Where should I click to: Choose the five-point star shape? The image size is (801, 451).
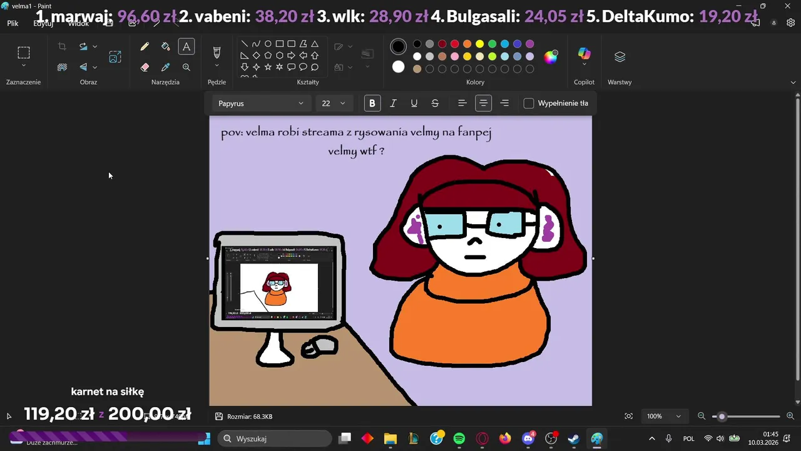pos(268,67)
